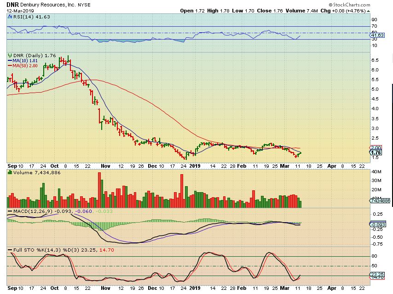Viewport: 393px width, 294px height.
Task: Click the 6.5 price axis label
Action: (x=375, y=60)
